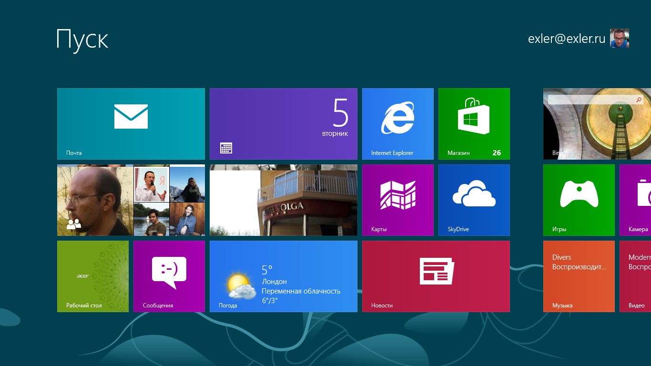Click the Bing search box
This screenshot has height=366, width=651.
pyautogui.click(x=591, y=100)
